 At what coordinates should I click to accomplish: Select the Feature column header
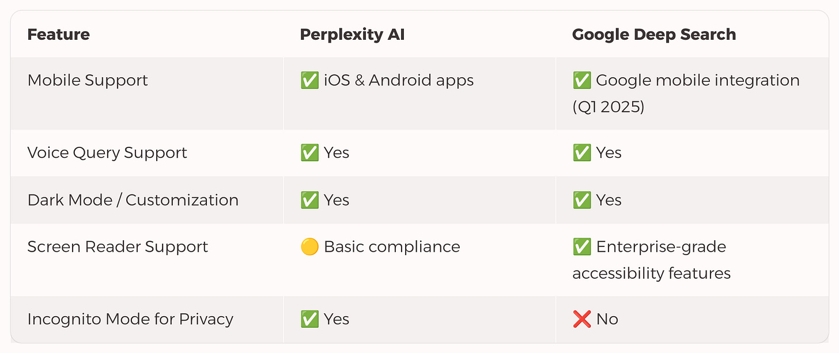click(59, 35)
